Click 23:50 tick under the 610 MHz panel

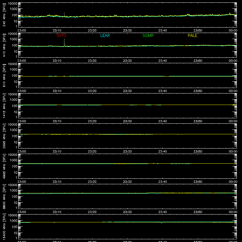tap(198, 91)
